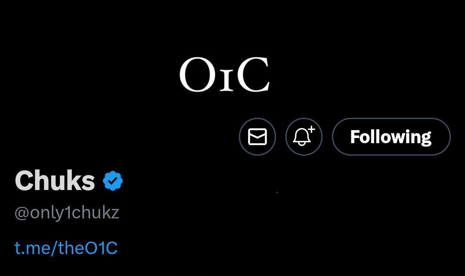This screenshot has width=465, height=276.
Task: Open the white O1C header logo image
Action: (224, 76)
